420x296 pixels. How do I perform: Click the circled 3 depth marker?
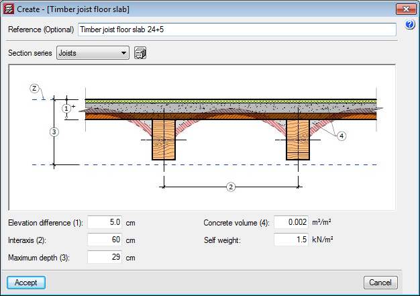(54, 132)
